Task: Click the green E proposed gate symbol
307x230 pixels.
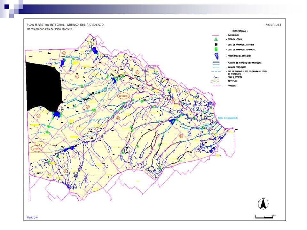Action: tap(216, 50)
